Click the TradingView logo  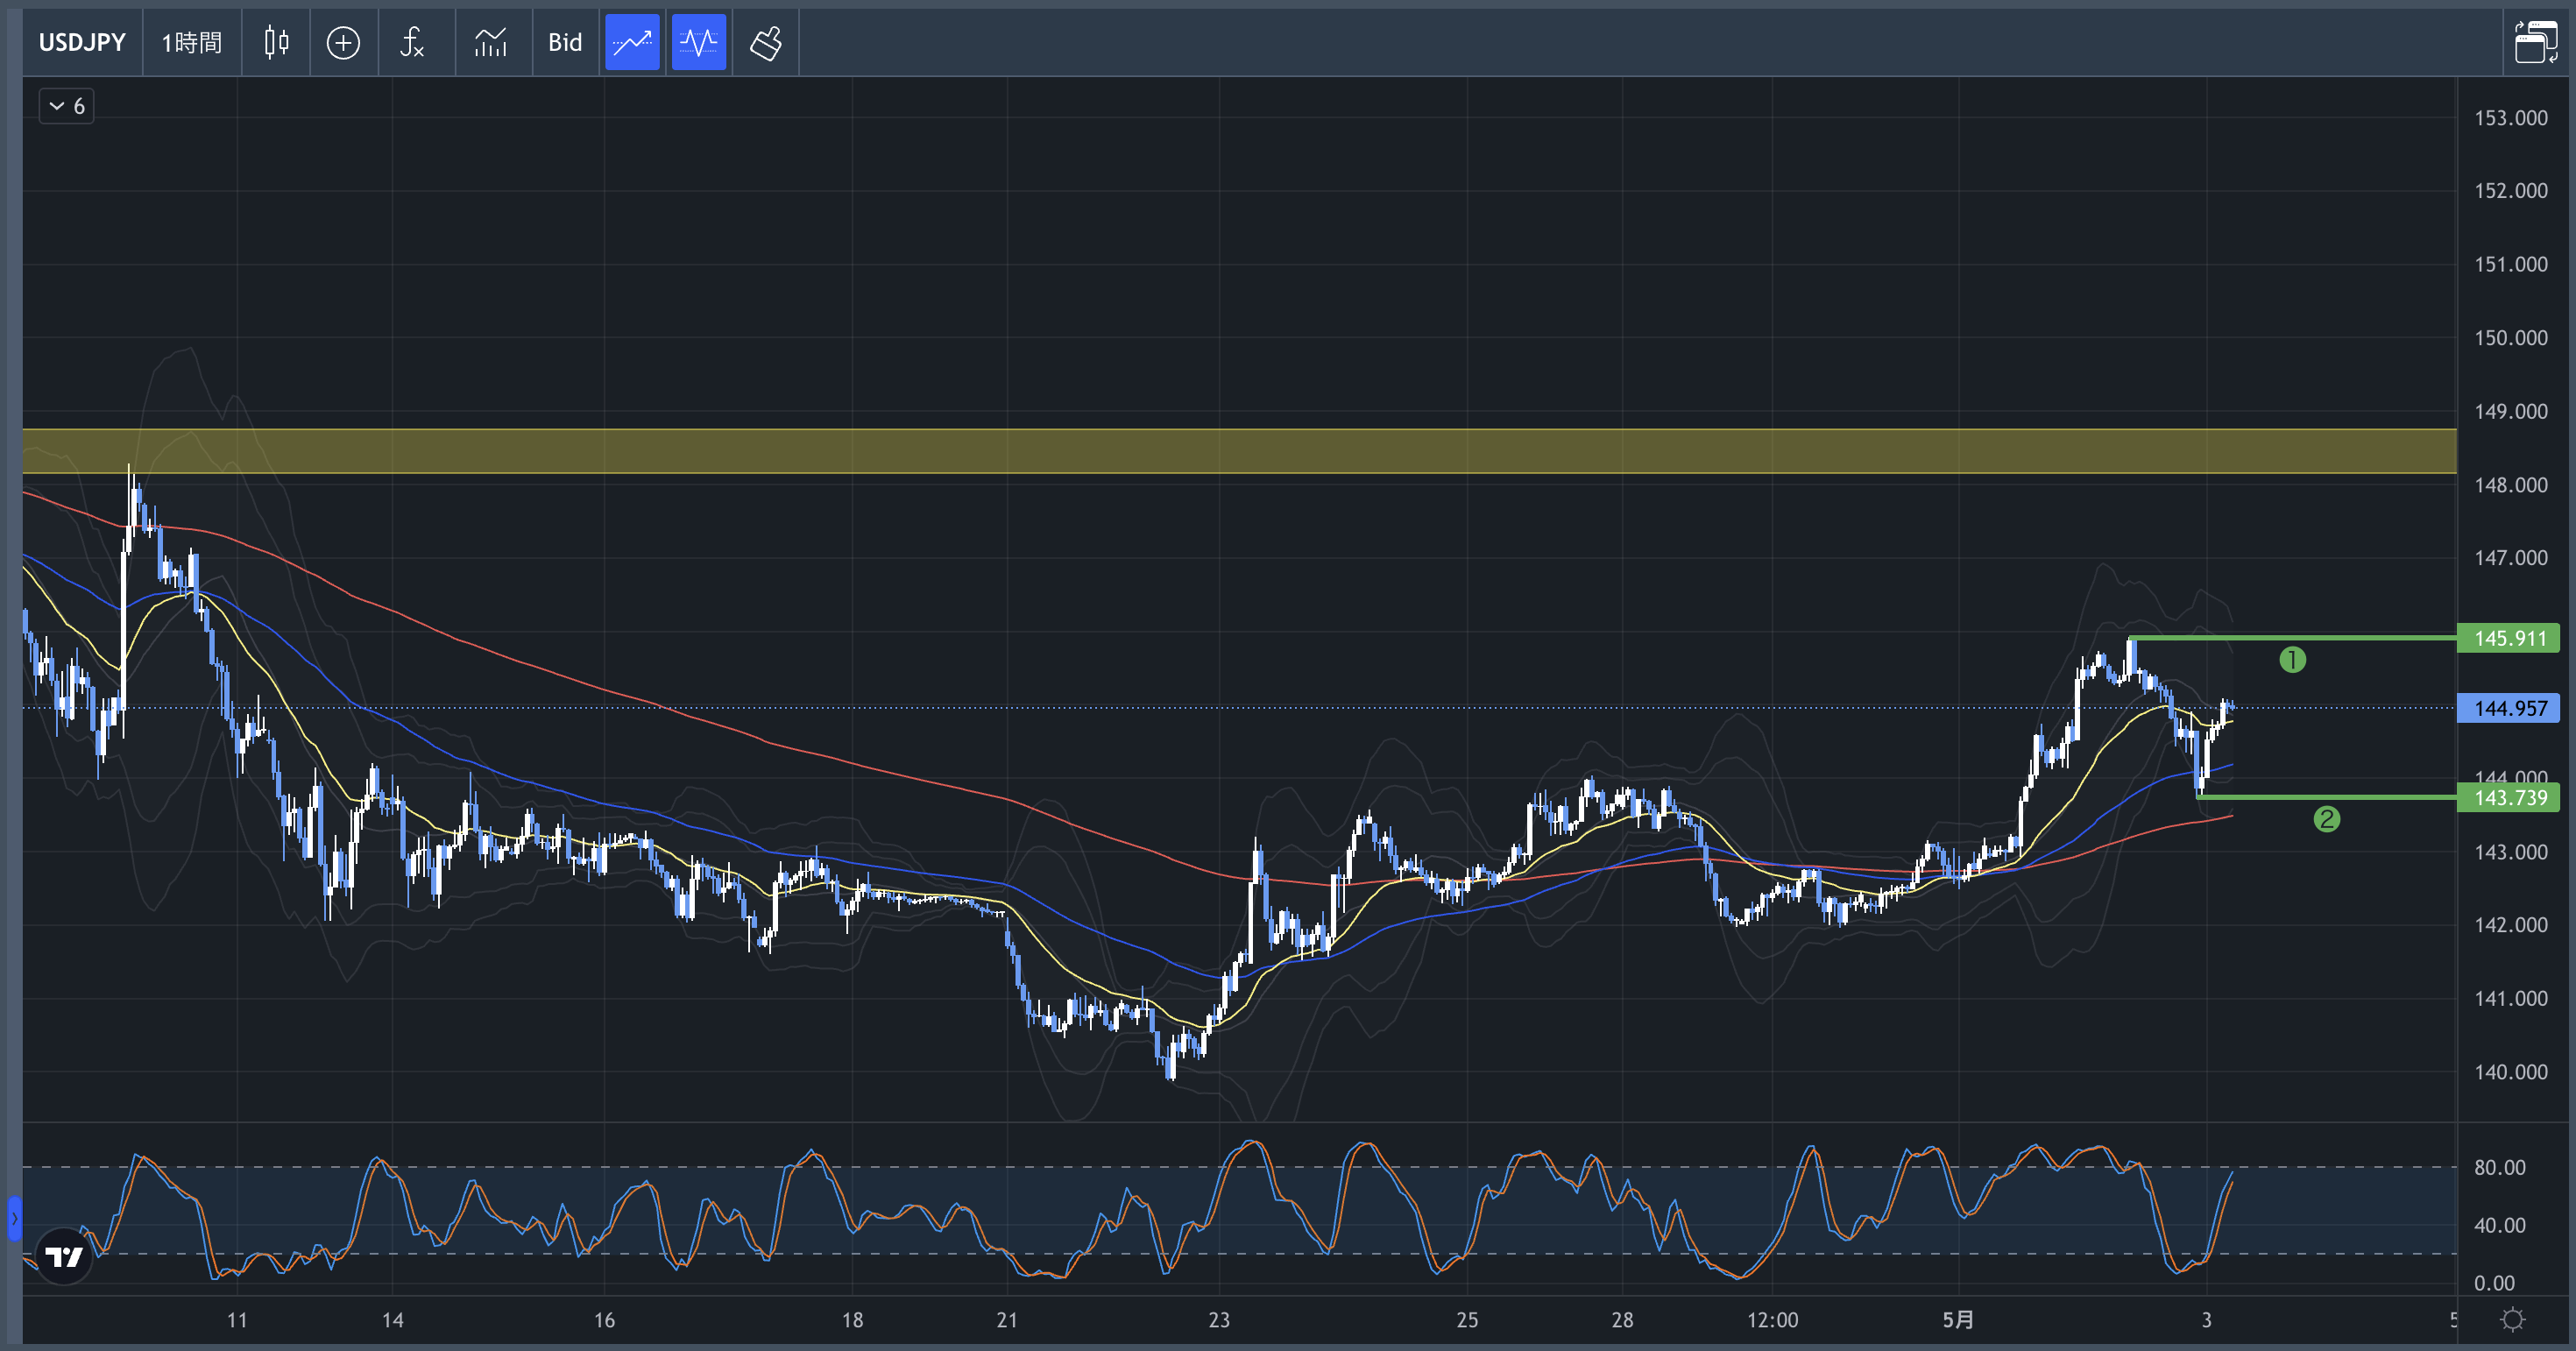(x=64, y=1256)
